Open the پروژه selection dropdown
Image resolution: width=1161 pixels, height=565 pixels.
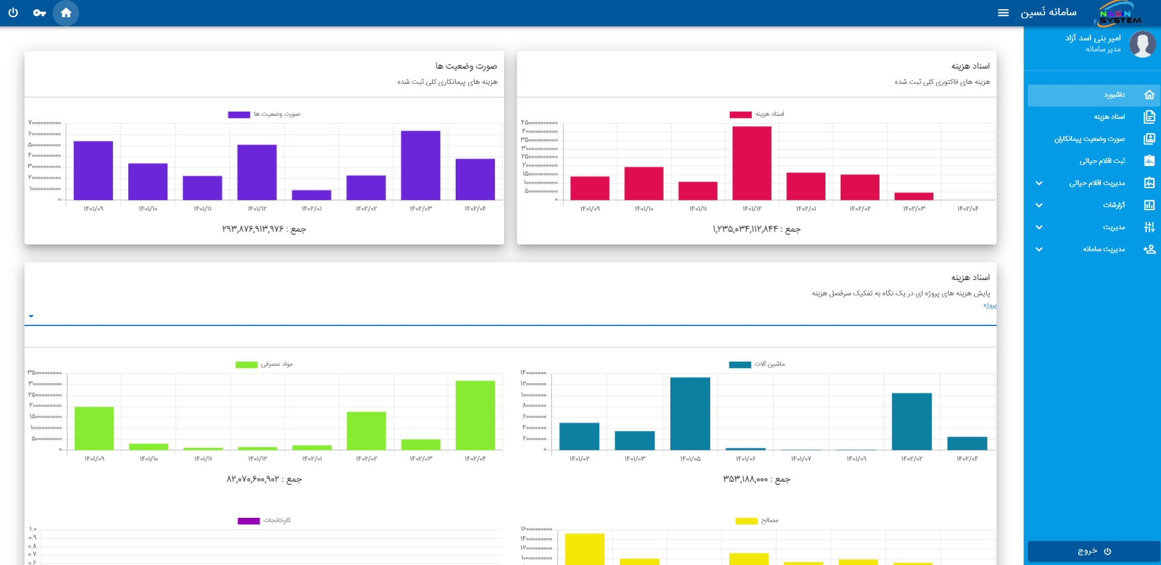[x=510, y=316]
